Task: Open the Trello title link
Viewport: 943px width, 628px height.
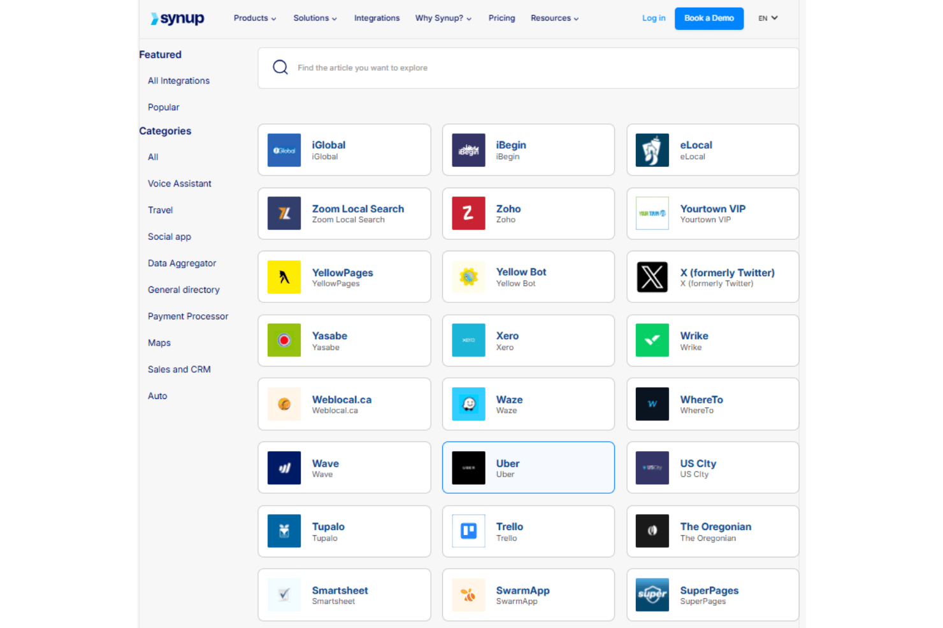Action: 510,527
